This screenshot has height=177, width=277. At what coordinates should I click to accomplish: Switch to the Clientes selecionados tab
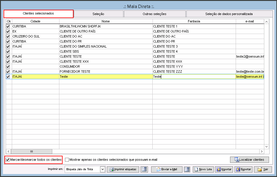(x=38, y=14)
